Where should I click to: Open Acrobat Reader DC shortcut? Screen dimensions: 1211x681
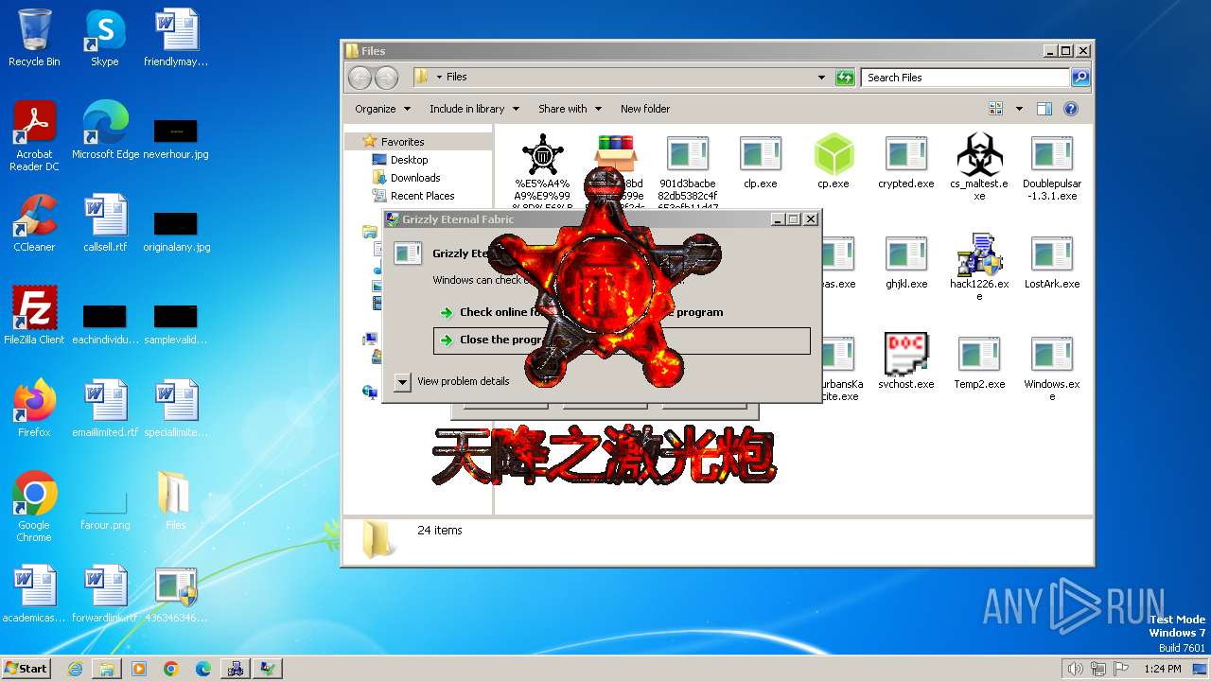34,136
